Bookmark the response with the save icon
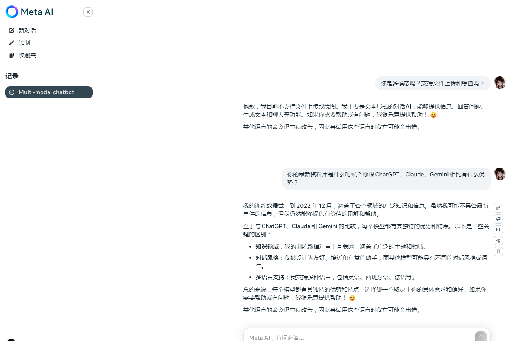This screenshot has width=508, height=341. coord(498,251)
